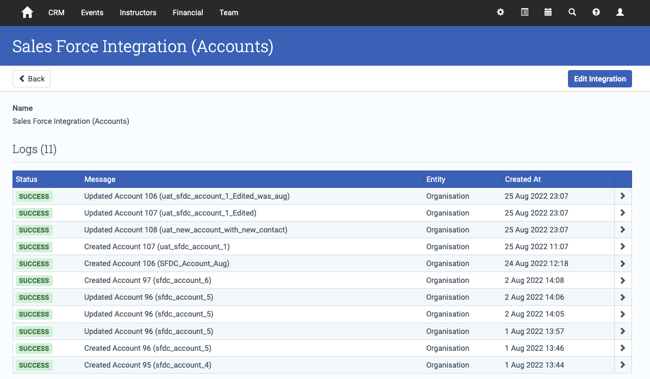Click Organisation entity in Created Account 95 row
The width and height of the screenshot is (650, 379).
(448, 365)
